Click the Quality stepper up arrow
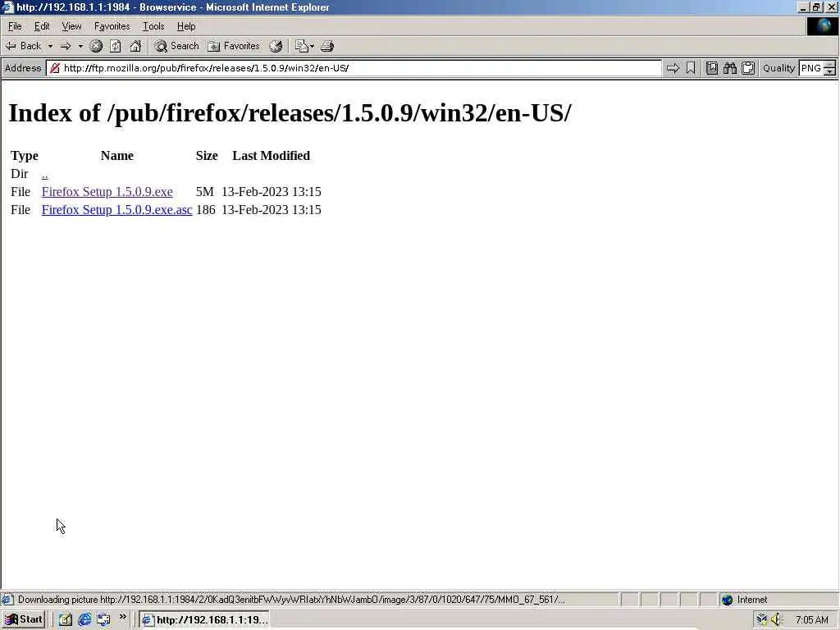 pos(830,65)
